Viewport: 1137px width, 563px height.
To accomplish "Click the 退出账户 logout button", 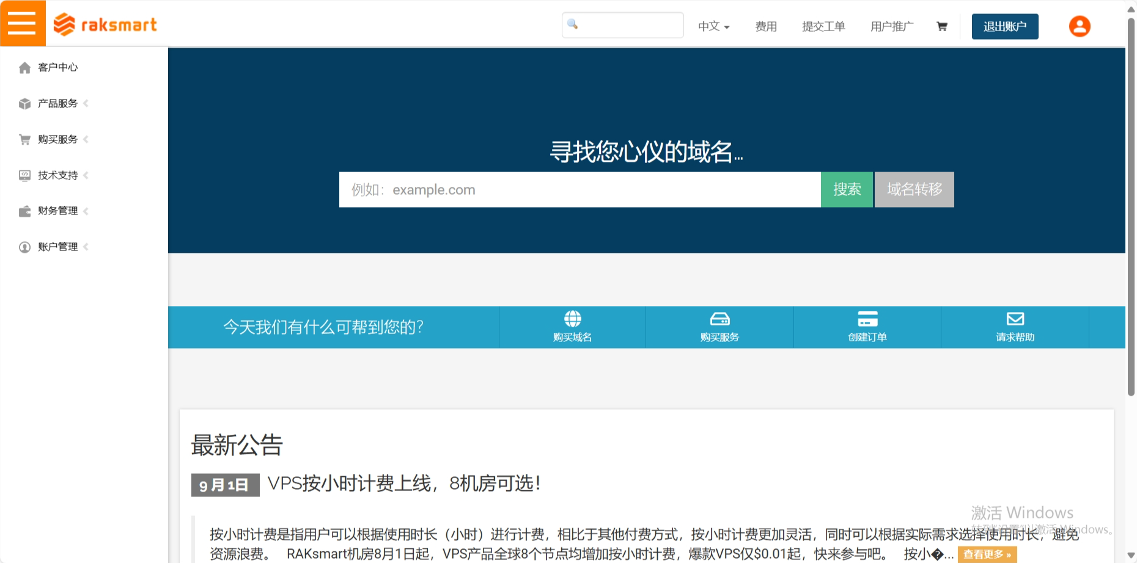I will point(1004,26).
